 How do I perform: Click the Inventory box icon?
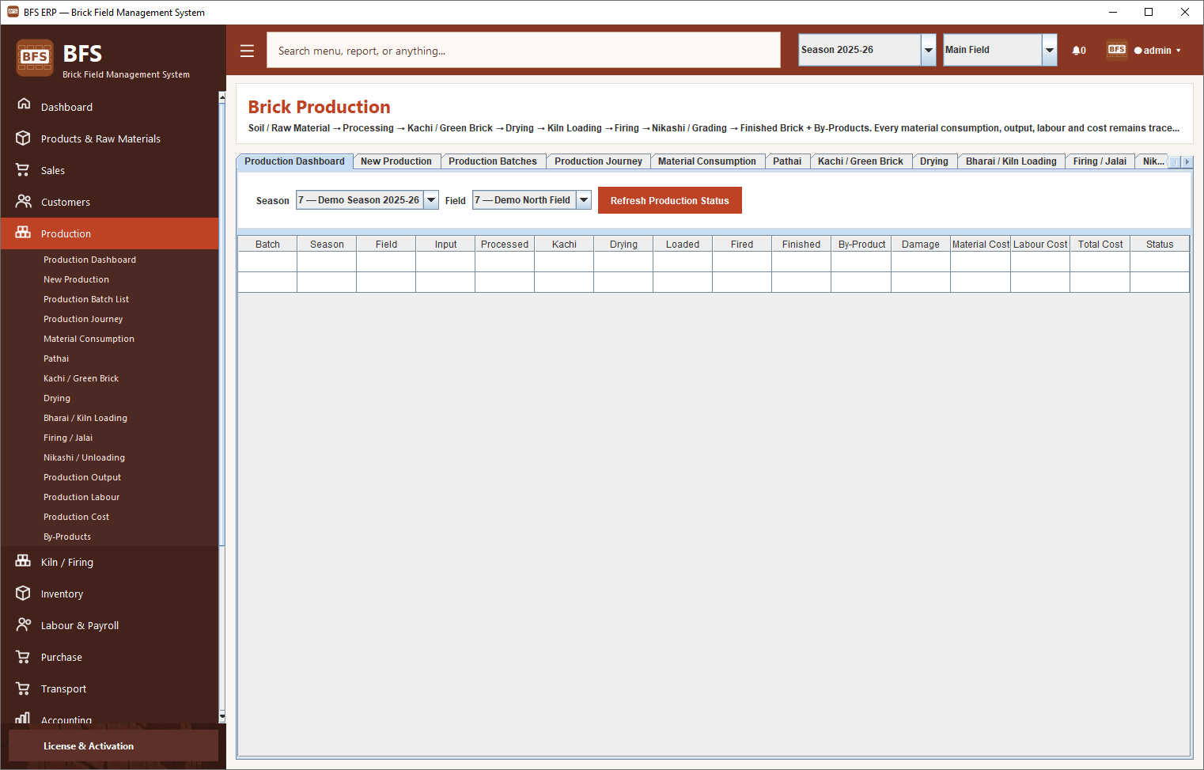[x=24, y=593]
